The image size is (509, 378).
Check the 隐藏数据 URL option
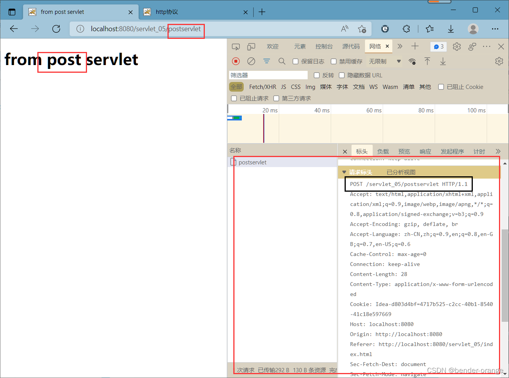click(x=342, y=75)
